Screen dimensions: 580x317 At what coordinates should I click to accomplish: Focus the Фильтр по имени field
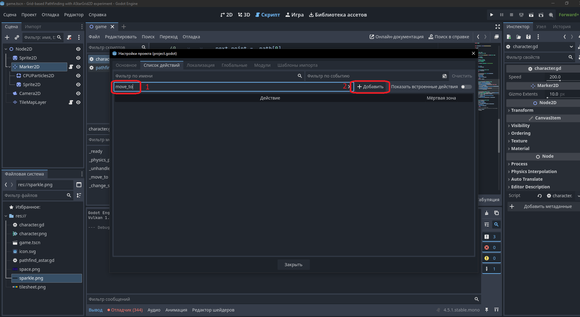[x=208, y=76]
